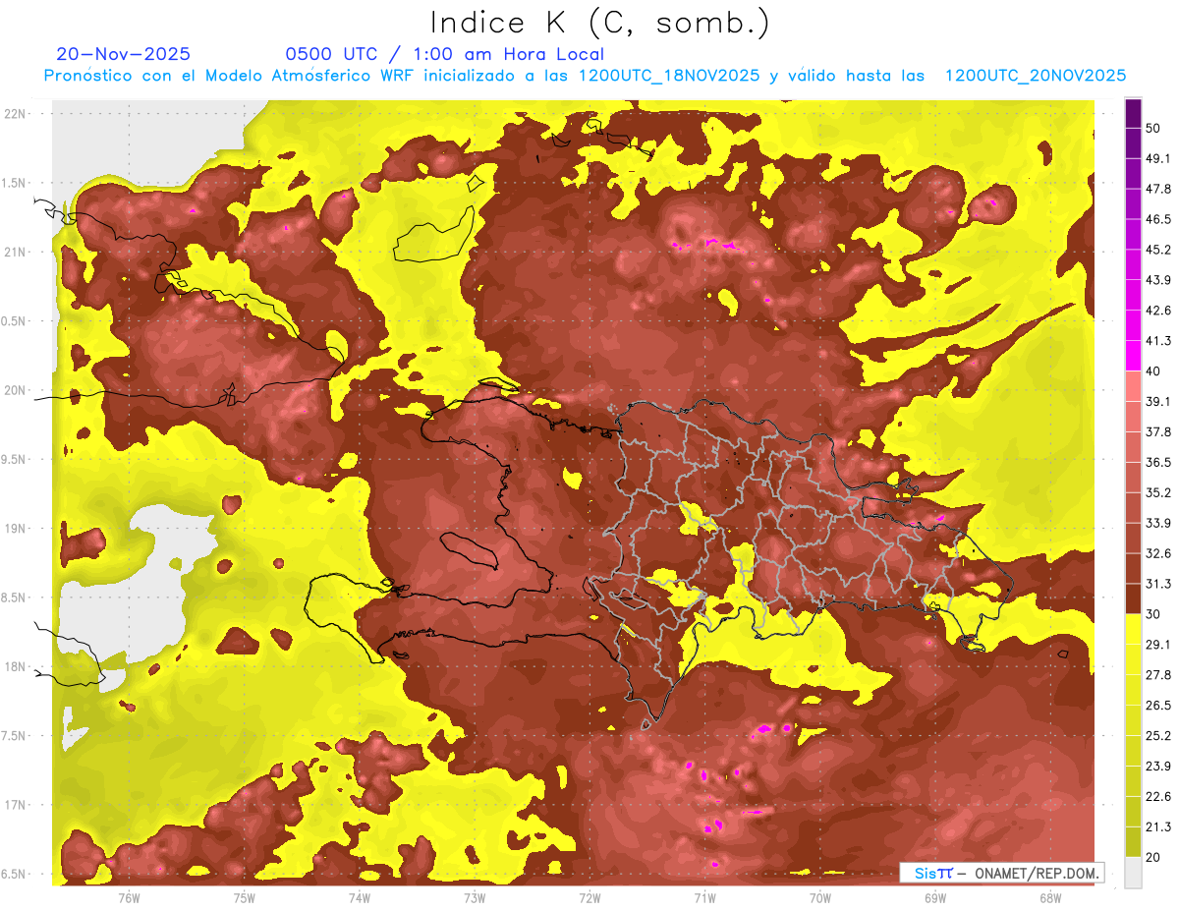Select the colorbar value '30'
The width and height of the screenshot is (1179, 911).
point(1153,614)
